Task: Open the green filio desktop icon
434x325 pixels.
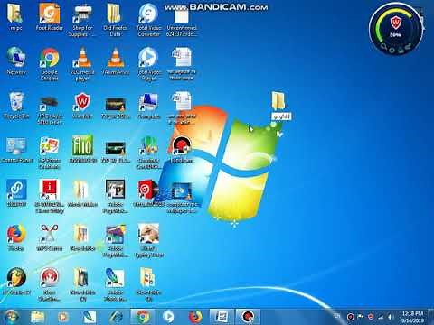Action: pos(82,149)
